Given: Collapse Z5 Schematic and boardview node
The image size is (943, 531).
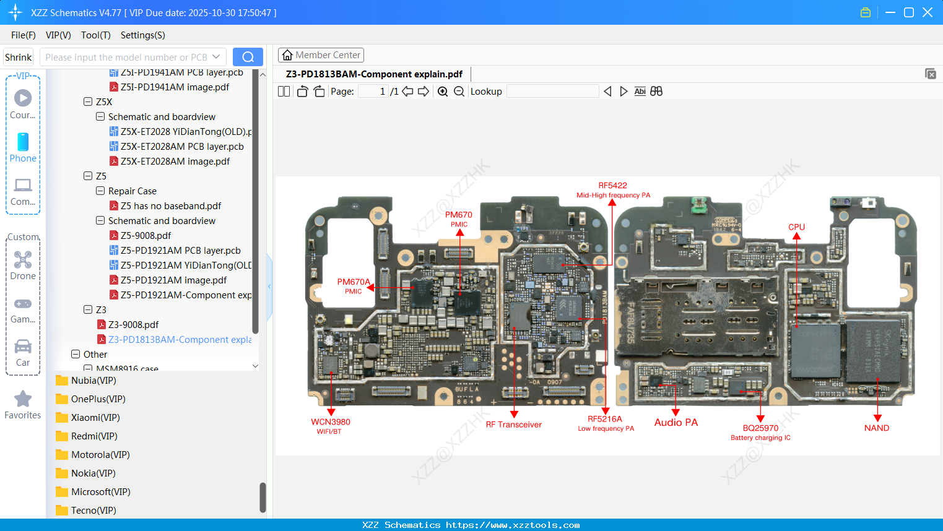Looking at the screenshot, I should [x=100, y=220].
